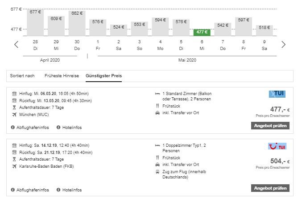Screen dimensions: 302x199
Task: Choose the 518 € bar on Saturday 9
Action: pos(265,30)
